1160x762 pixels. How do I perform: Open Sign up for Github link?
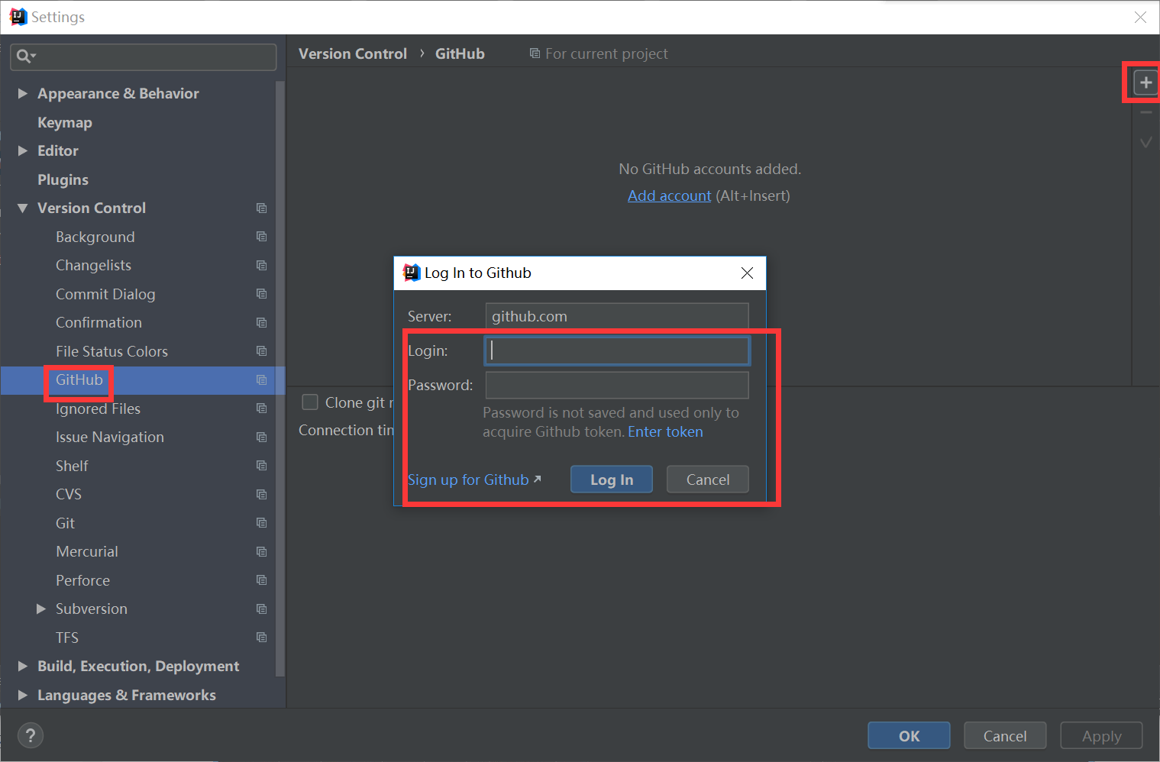[468, 479]
